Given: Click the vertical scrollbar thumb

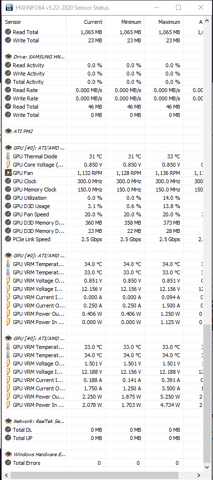Looking at the screenshot, I should [x=207, y=392].
